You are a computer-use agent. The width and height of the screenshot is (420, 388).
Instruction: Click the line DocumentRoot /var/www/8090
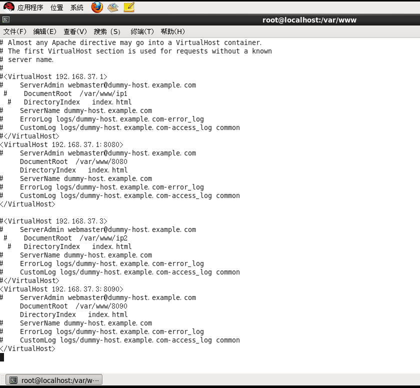[x=73, y=306]
